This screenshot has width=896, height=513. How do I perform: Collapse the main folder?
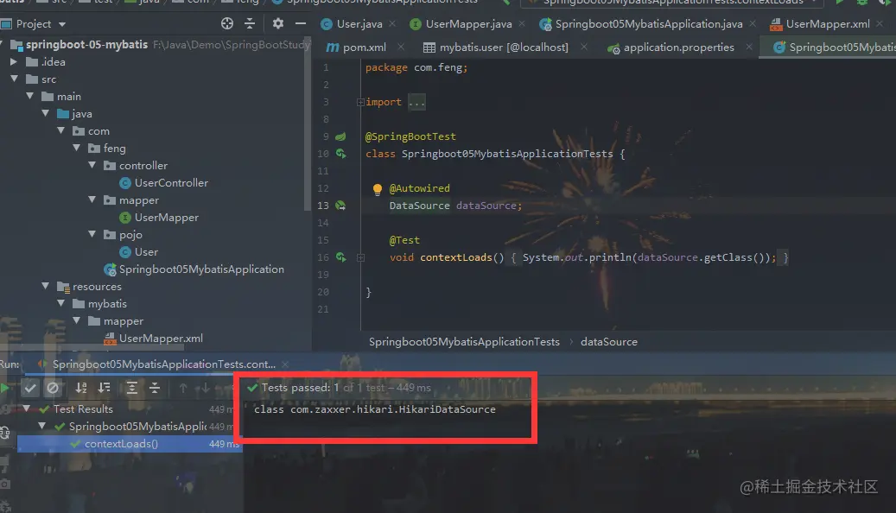(29, 96)
